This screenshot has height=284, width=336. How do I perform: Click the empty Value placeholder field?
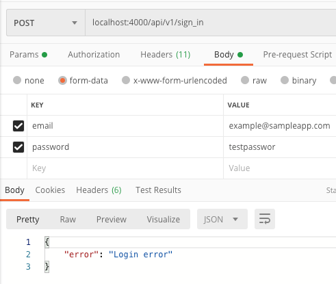pos(280,168)
